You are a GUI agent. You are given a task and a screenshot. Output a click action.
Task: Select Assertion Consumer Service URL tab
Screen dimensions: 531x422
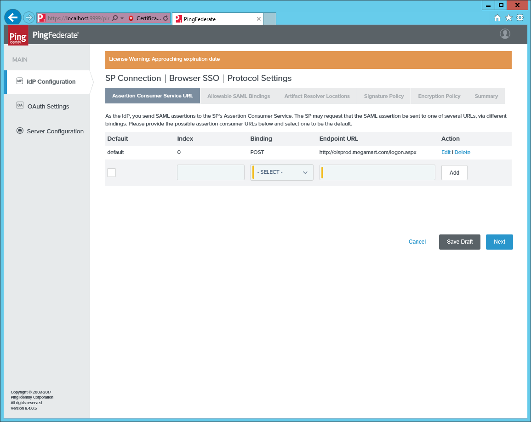click(x=153, y=96)
